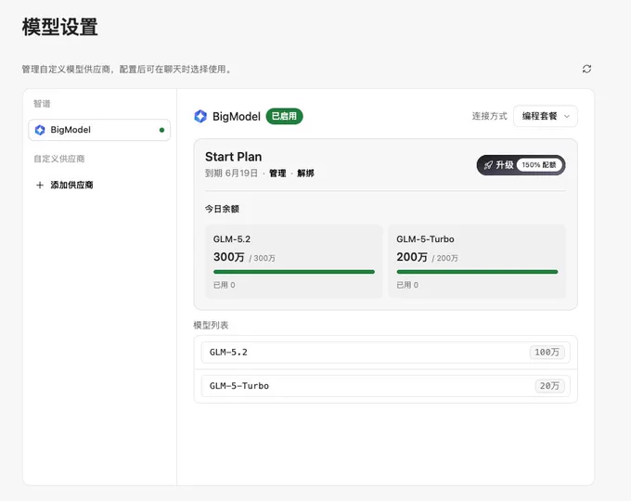Click the 到期 6月19日 text
The image size is (631, 501).
coord(231,173)
